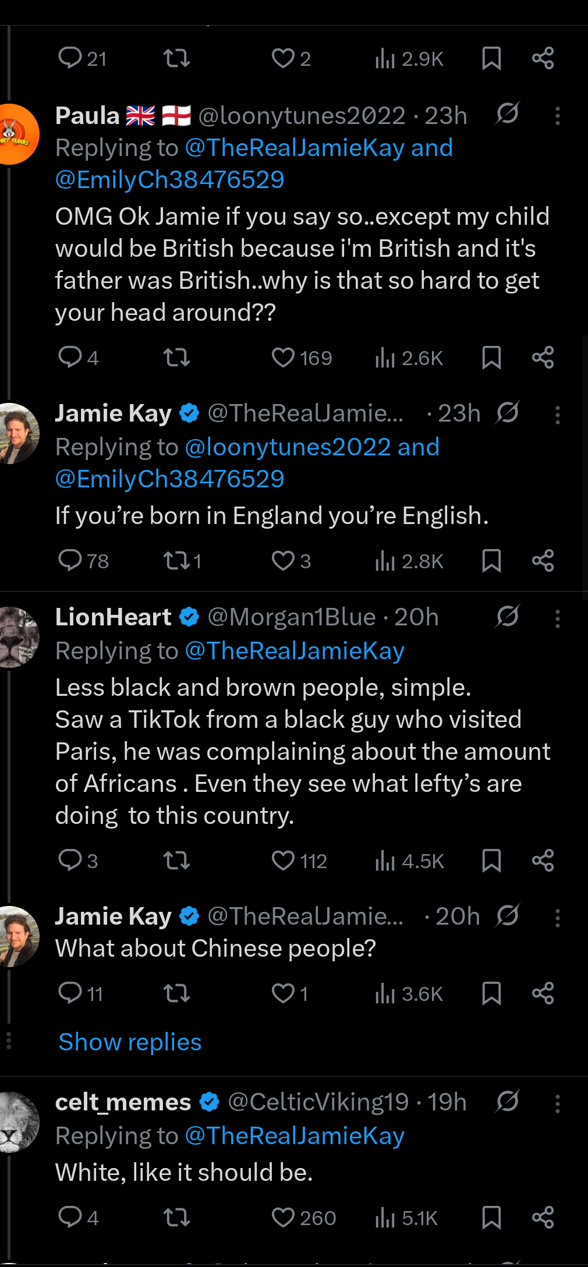
Task: Open @EmilyCh38476529 profile link in Paula's reply
Action: [169, 180]
